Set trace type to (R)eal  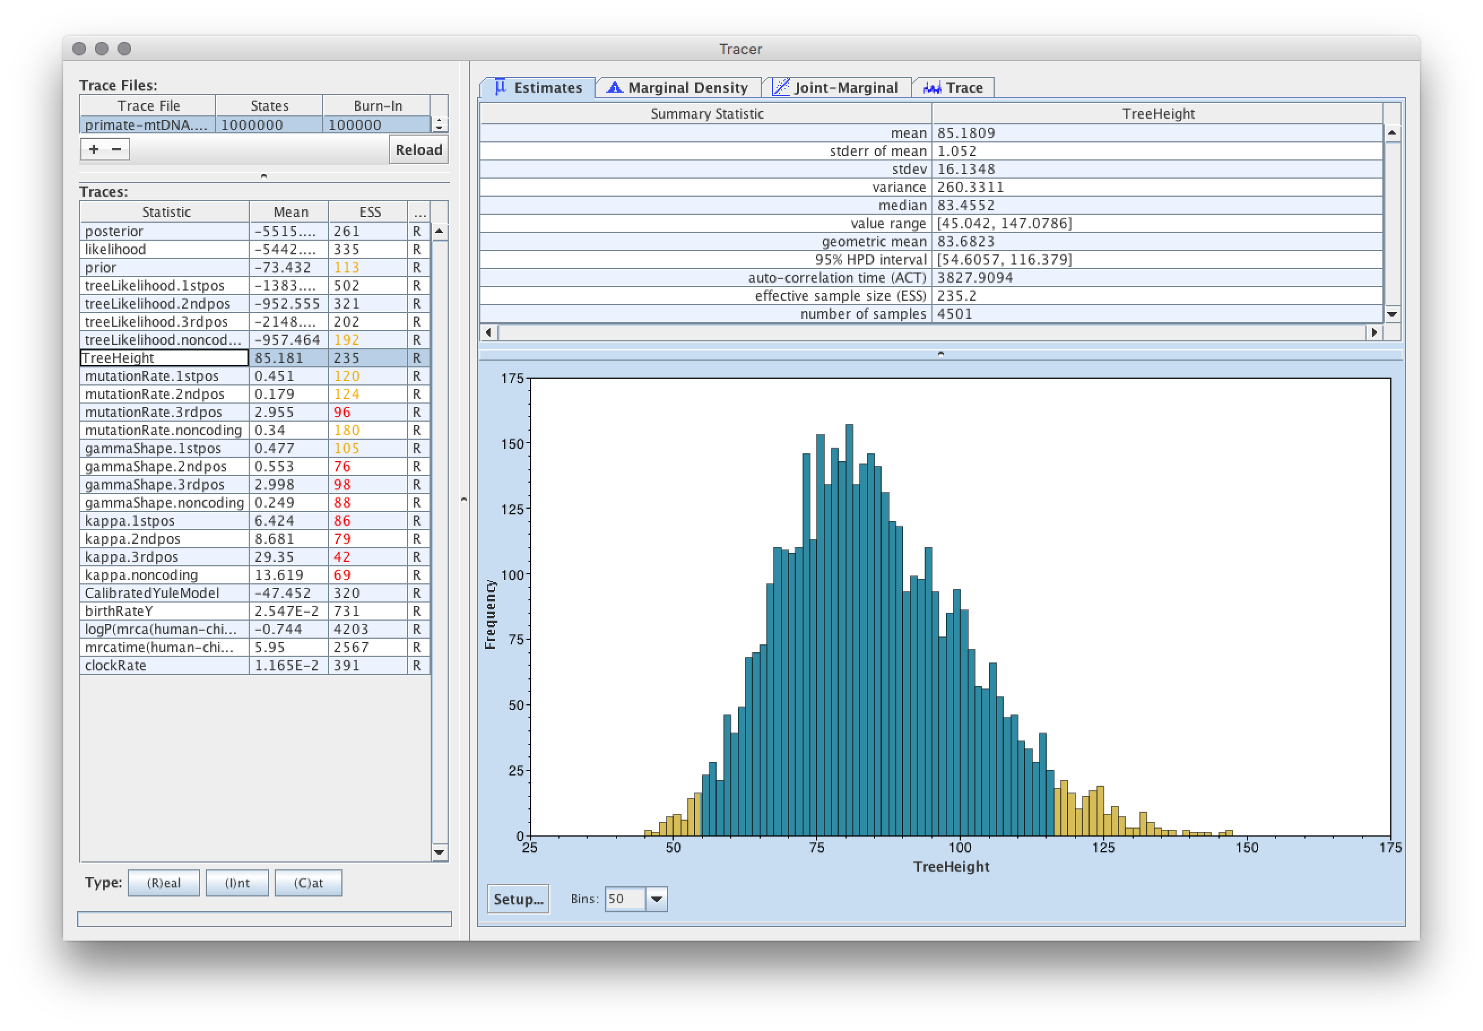pos(163,883)
